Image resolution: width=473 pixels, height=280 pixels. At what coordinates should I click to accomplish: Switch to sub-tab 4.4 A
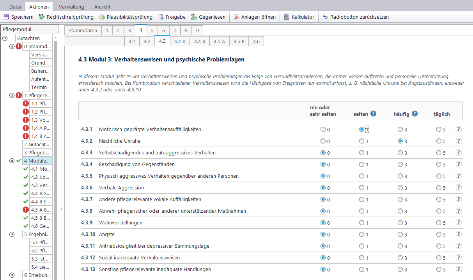tap(180, 41)
